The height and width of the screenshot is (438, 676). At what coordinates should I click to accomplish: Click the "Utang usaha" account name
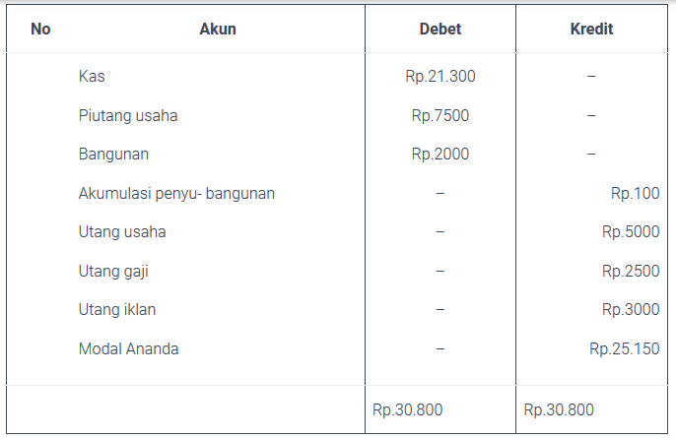click(122, 232)
